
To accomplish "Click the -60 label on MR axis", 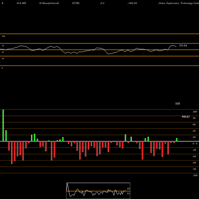I will pos(194,163).
